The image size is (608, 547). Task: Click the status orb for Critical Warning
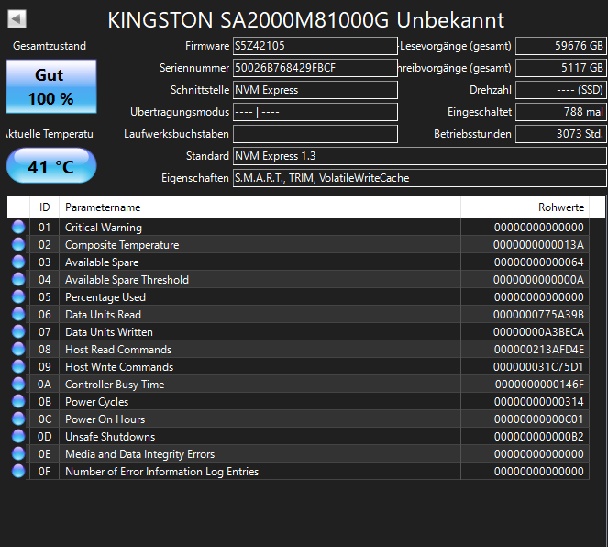18,227
